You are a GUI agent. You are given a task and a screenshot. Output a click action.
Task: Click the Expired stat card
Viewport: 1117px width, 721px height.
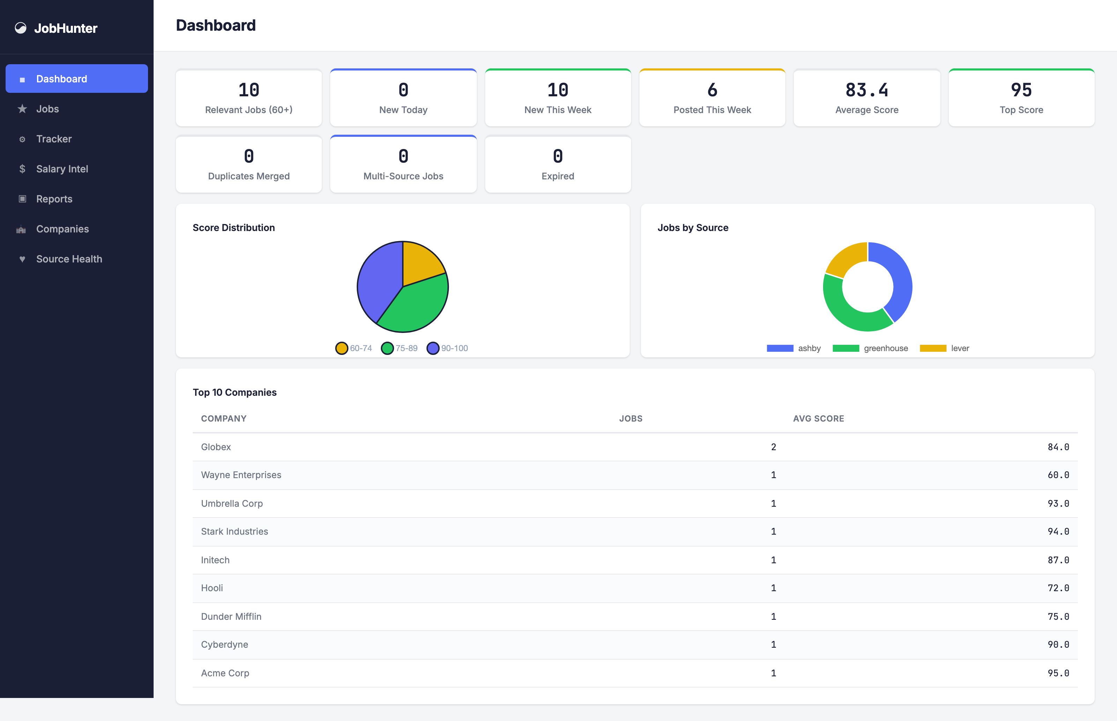point(557,164)
